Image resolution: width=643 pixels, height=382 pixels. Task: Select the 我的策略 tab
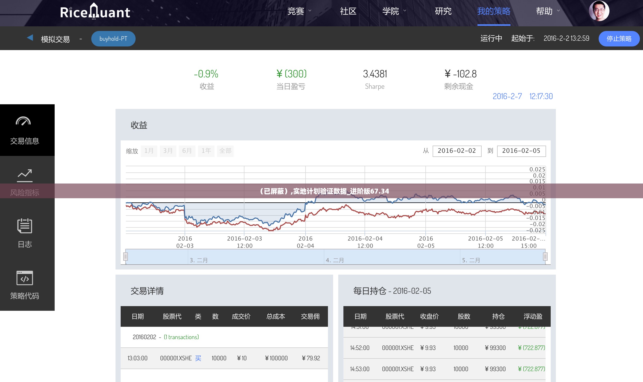493,11
